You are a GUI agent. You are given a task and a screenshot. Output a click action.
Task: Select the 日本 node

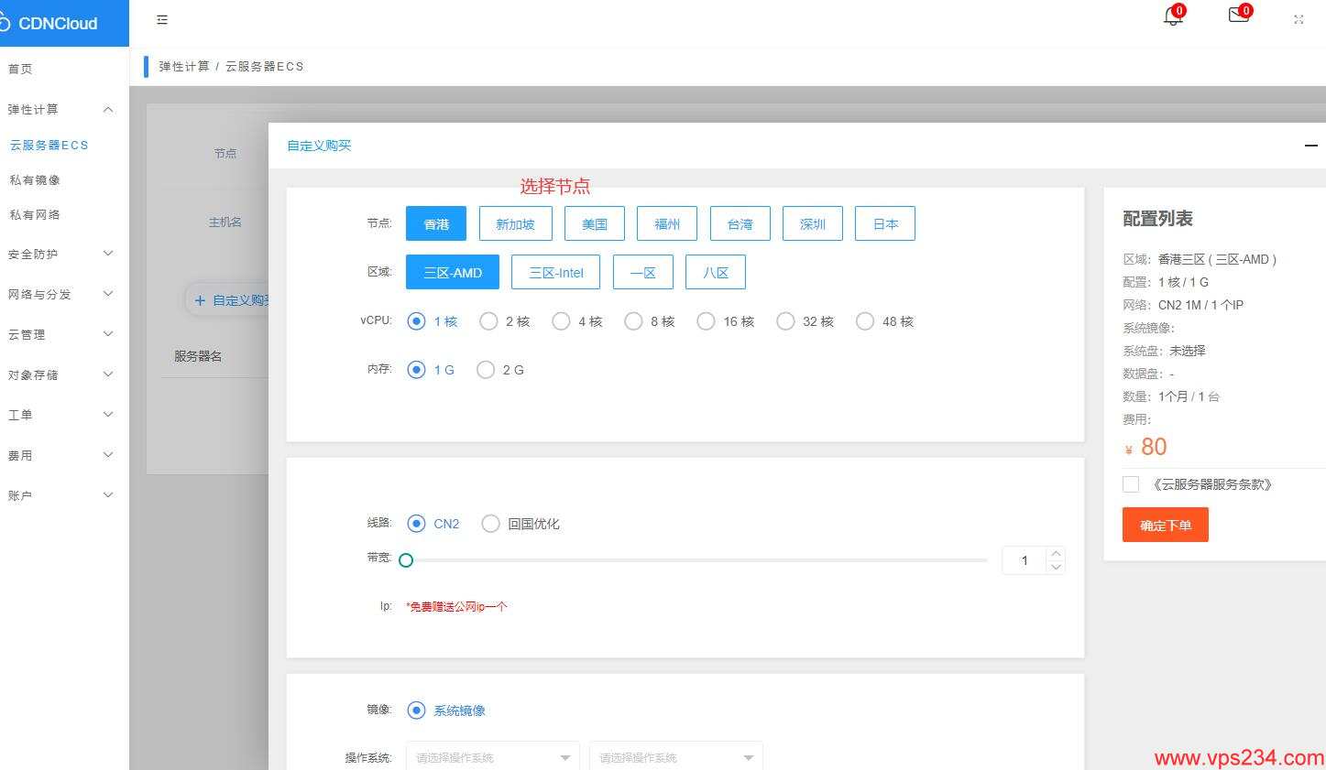tap(885, 223)
